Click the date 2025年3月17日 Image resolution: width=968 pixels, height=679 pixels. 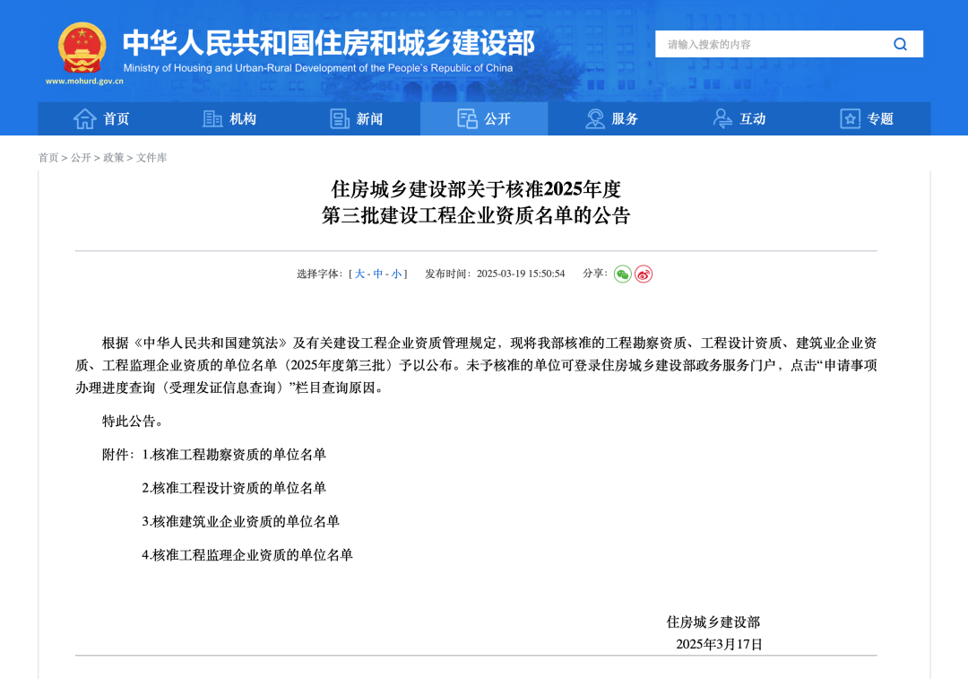tap(719, 644)
